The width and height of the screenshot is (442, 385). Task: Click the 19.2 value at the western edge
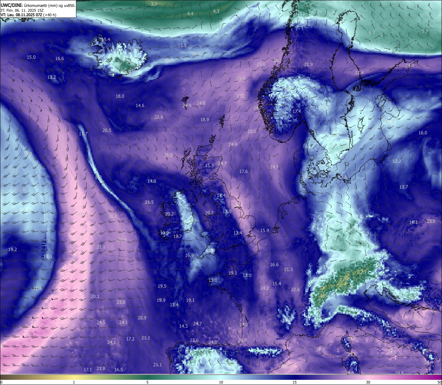click(x=12, y=250)
